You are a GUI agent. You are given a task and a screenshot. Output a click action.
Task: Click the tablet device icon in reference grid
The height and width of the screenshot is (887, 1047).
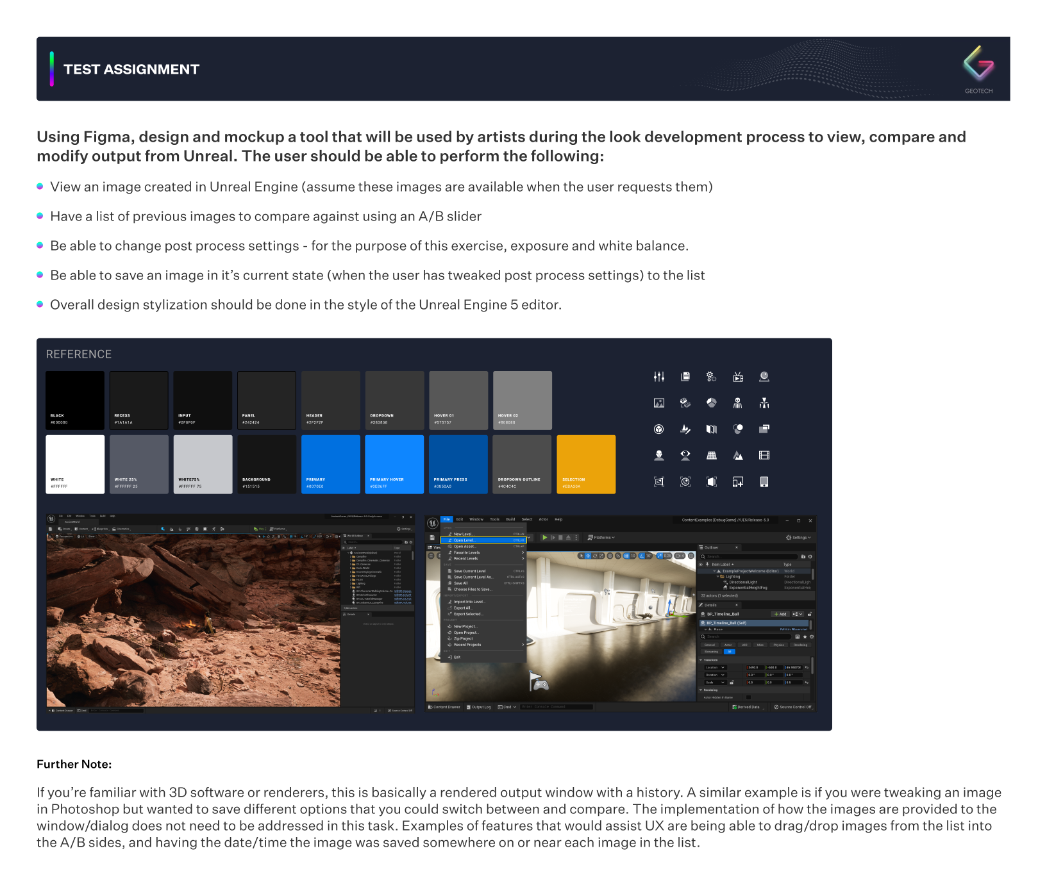point(764,482)
